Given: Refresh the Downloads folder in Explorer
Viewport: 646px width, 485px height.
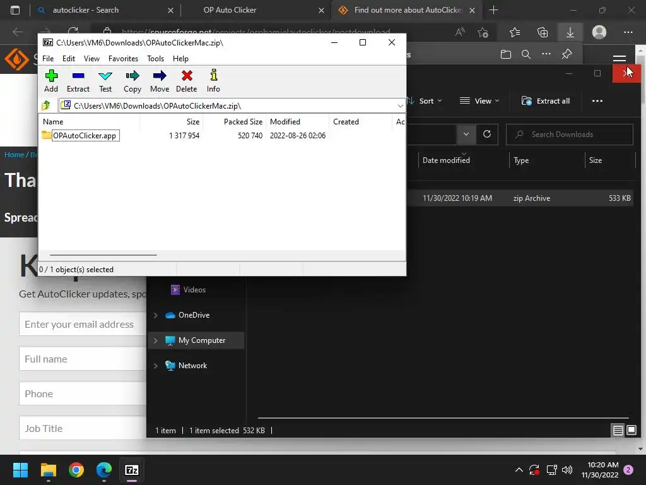Looking at the screenshot, I should coord(487,134).
